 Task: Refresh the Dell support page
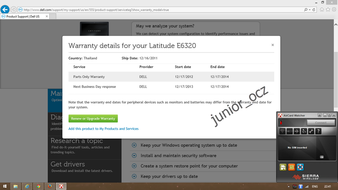click(314, 10)
